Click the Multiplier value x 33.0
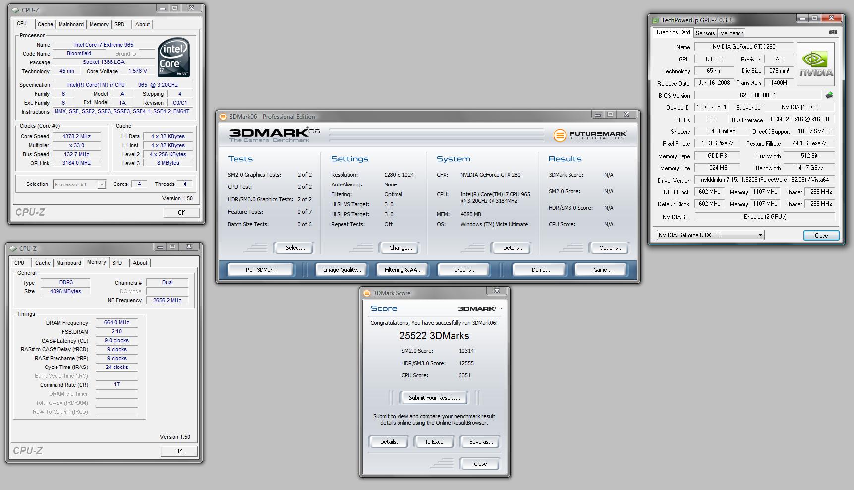 (x=76, y=145)
